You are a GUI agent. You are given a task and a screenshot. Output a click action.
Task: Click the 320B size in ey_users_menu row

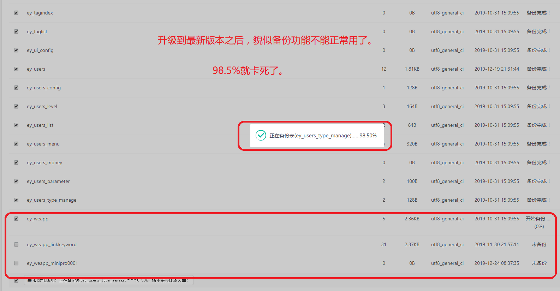(x=412, y=144)
